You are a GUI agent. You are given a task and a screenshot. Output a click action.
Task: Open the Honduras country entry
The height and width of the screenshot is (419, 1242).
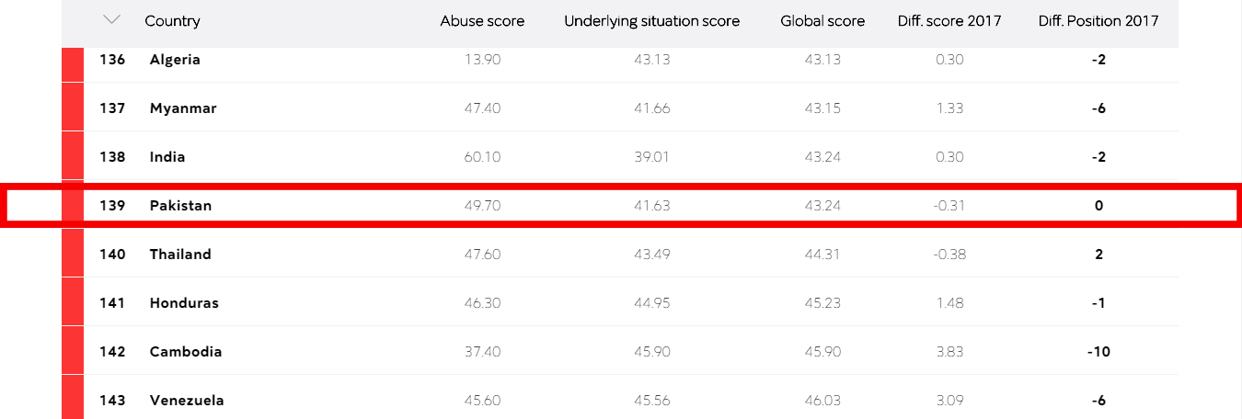[x=184, y=303]
